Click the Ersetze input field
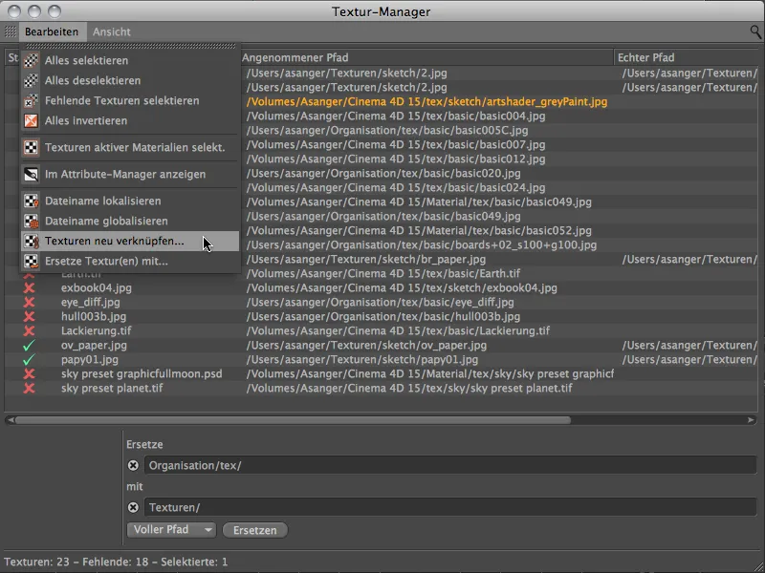Viewport: 765px width, 573px height. [x=450, y=465]
